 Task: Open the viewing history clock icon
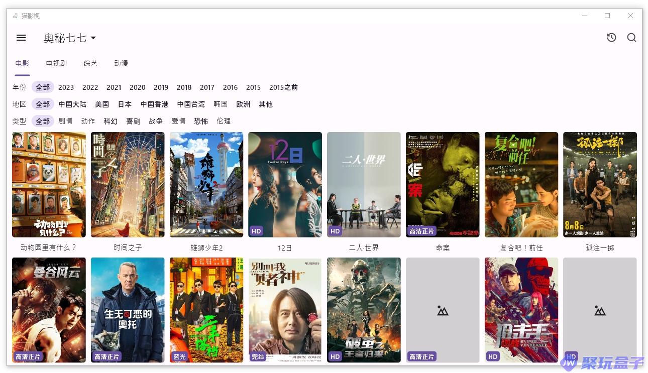(x=611, y=38)
